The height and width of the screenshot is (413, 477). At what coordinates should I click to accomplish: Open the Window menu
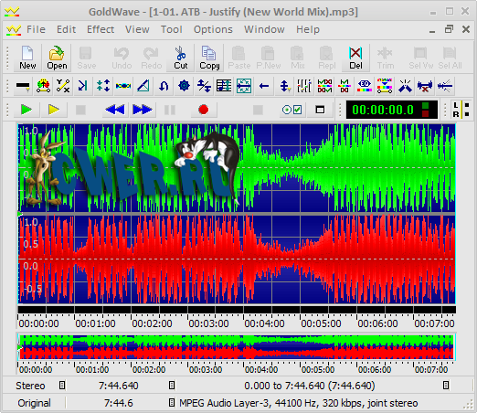(x=264, y=29)
